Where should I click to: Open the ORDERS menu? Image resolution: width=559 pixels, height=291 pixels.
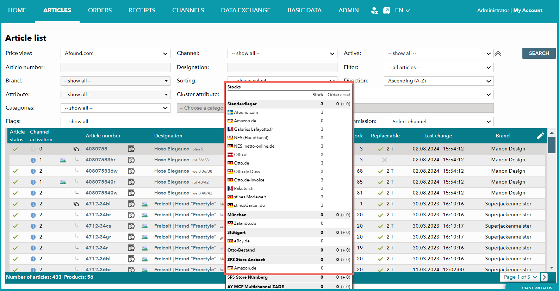pos(100,11)
